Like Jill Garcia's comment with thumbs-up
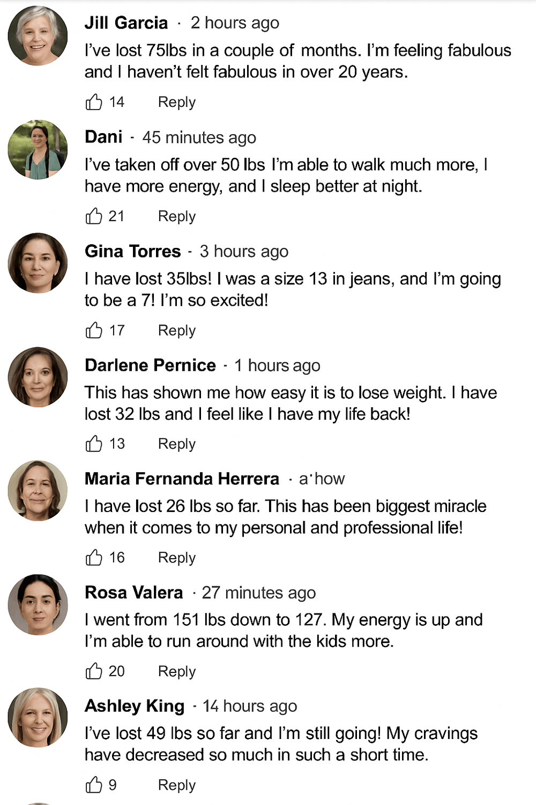 (94, 101)
